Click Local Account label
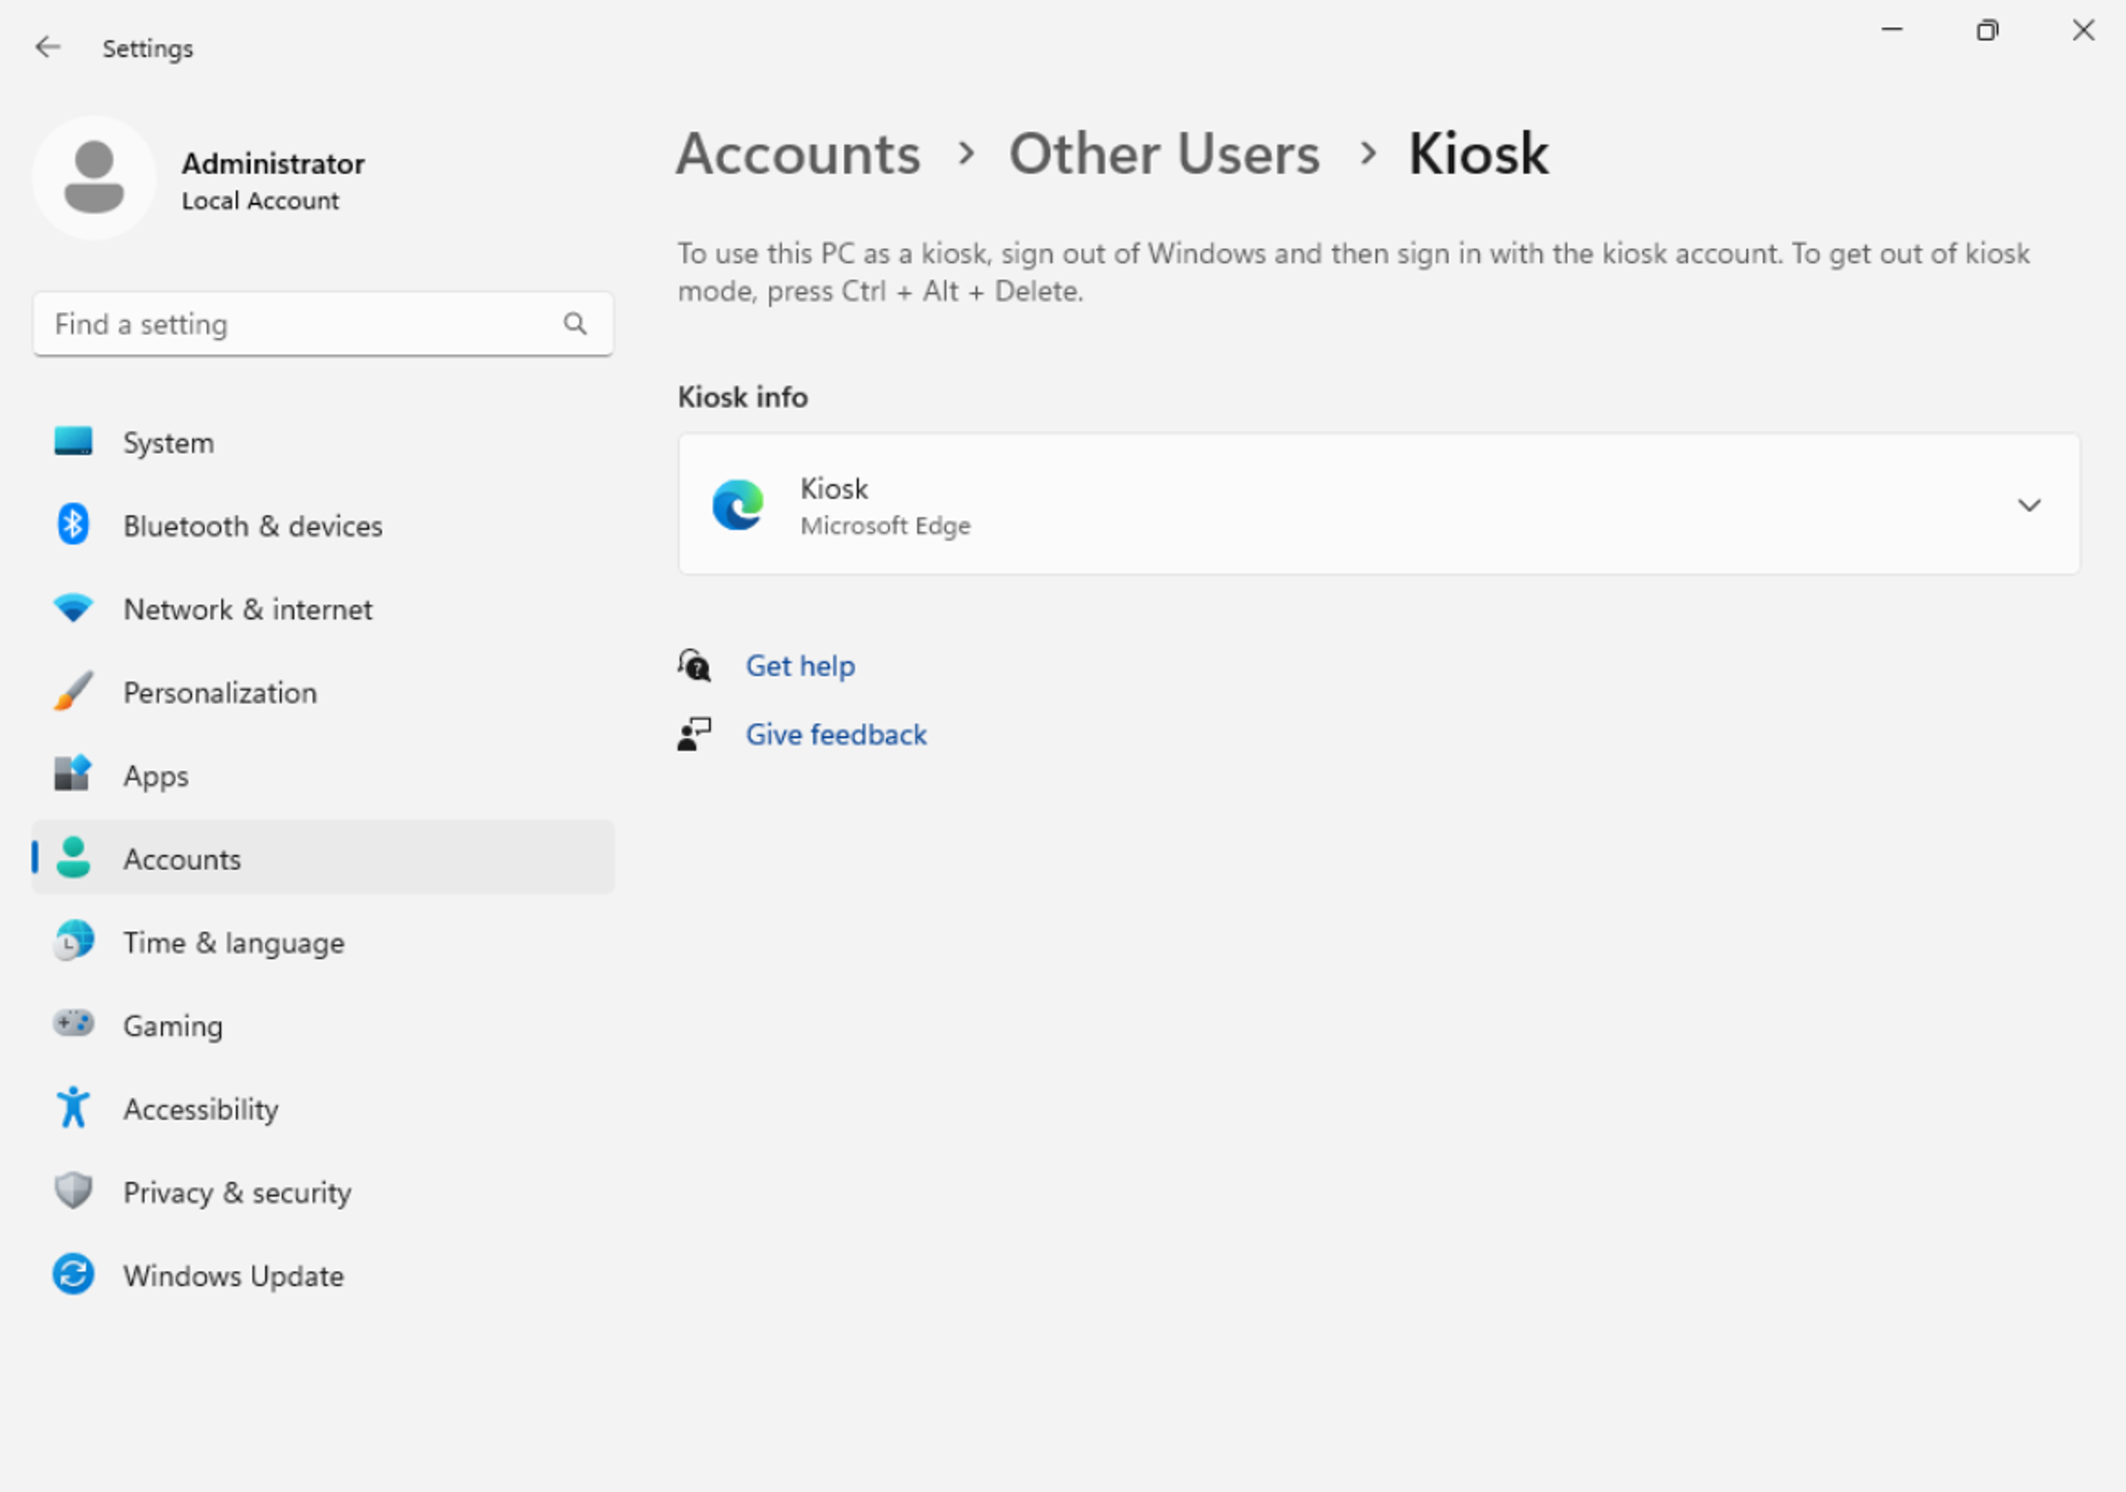Image resolution: width=2126 pixels, height=1492 pixels. pos(260,200)
